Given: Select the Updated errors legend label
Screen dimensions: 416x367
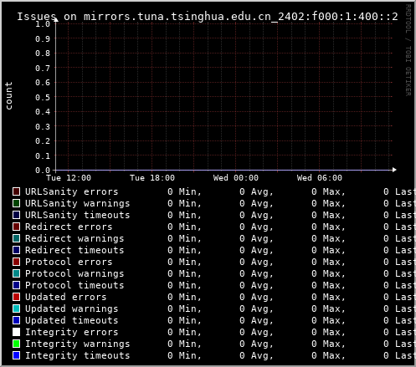Looking at the screenshot, I should [66, 297].
